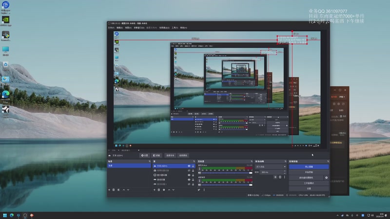Show the hidden 视频采集设备 source via eye icon
Viewport: 390px width, 219px height.
189,170
